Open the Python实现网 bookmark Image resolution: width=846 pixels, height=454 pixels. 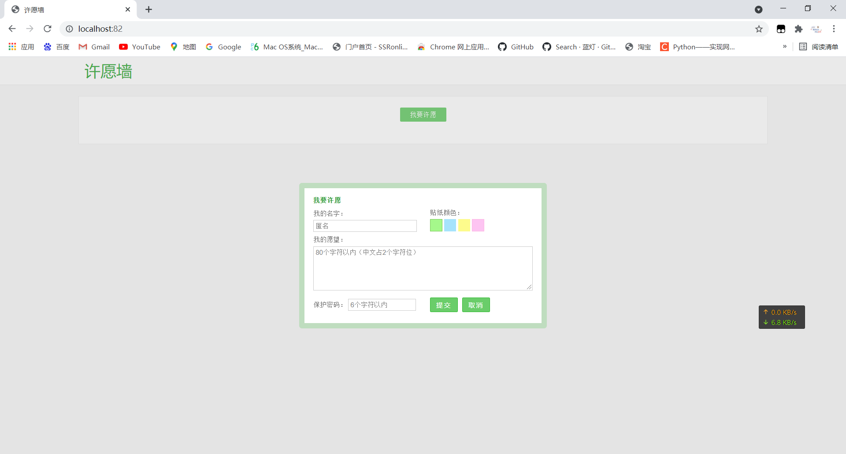(698, 47)
